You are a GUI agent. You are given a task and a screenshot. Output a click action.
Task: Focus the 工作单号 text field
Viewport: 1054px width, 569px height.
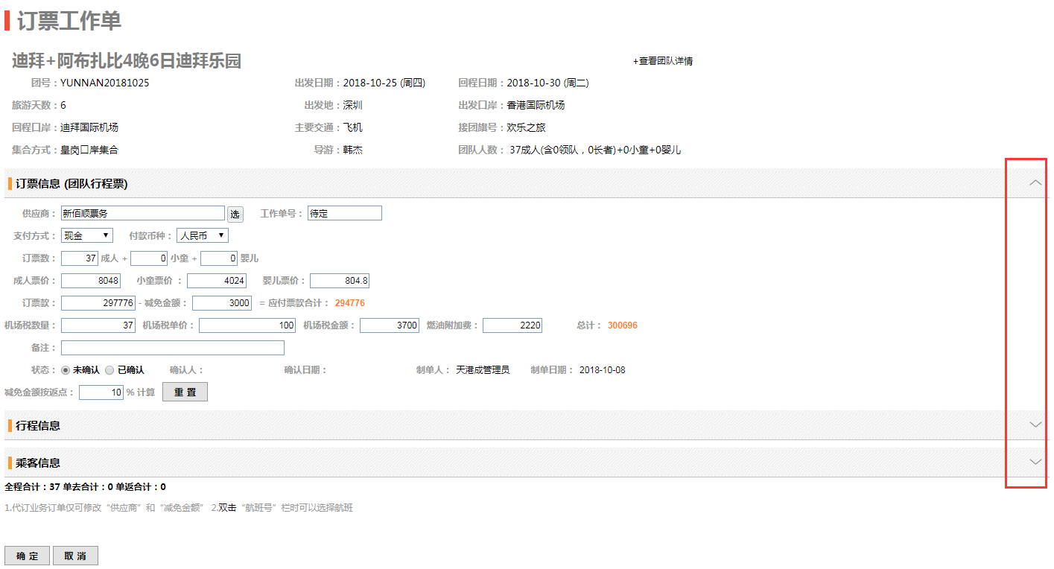344,214
